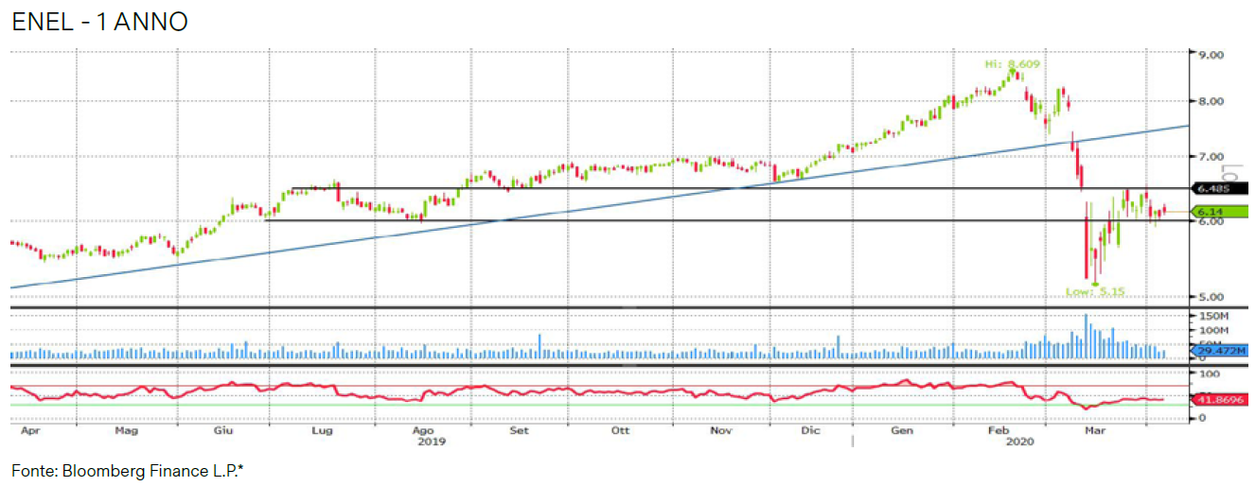Select the "Lug" month label on time axis

pos(323,431)
